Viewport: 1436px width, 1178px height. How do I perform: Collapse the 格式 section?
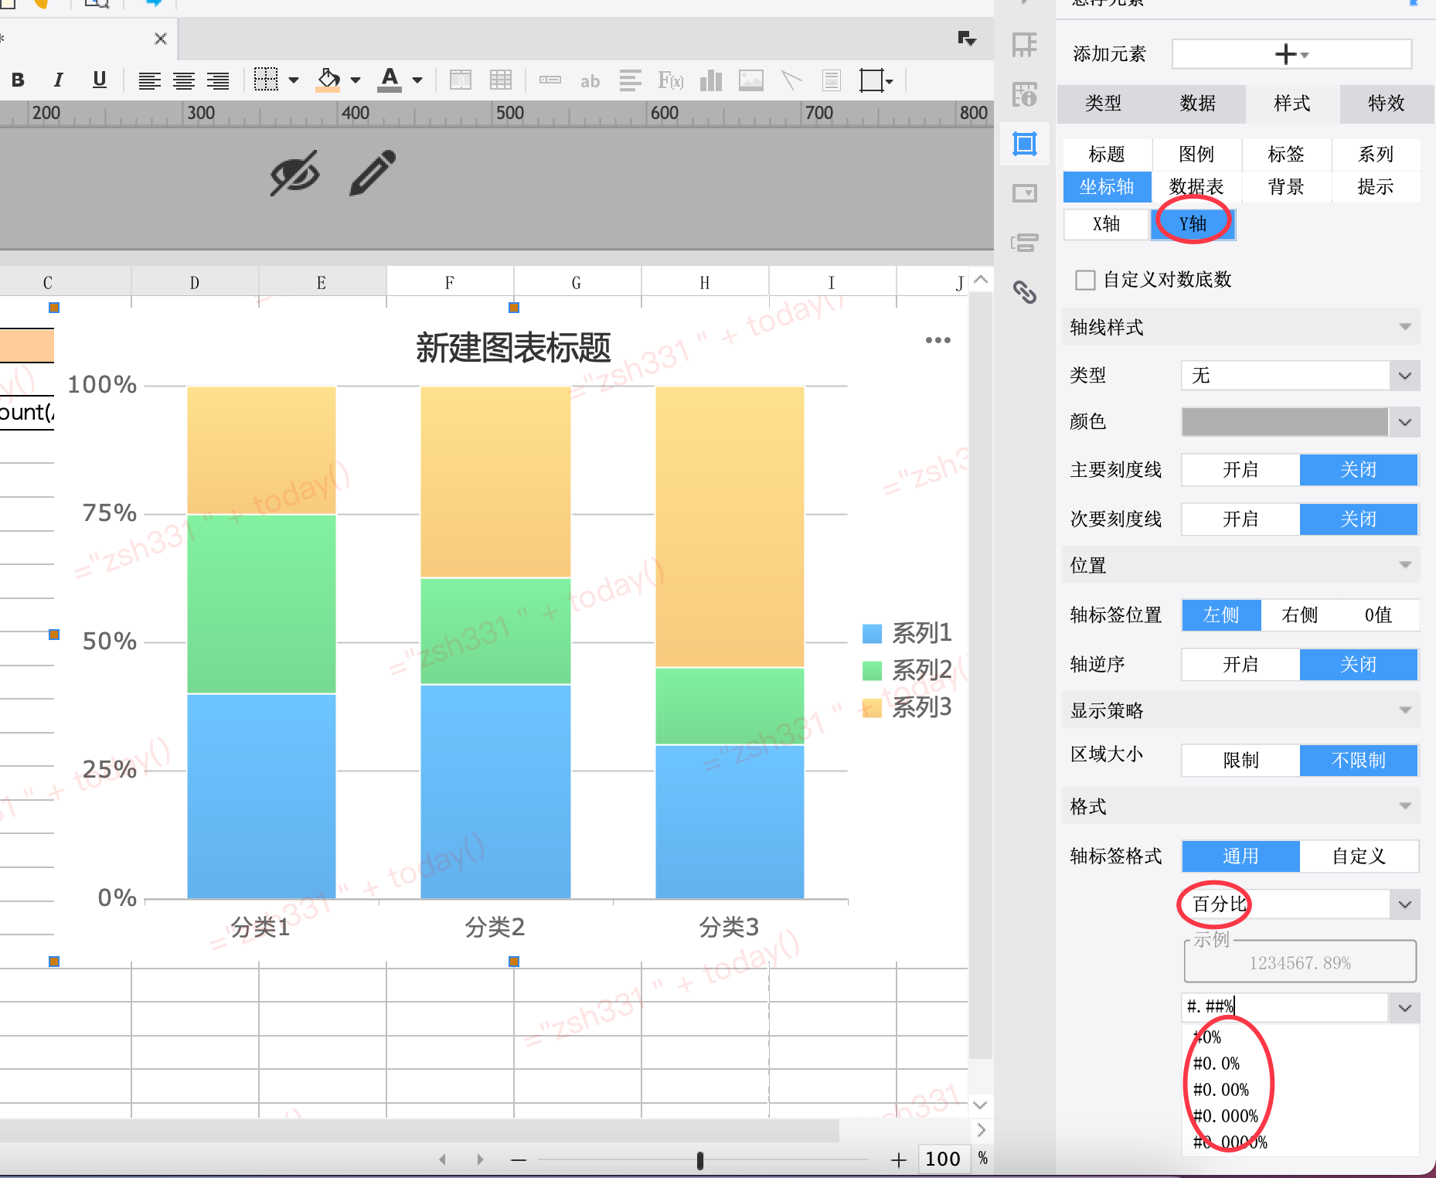[x=1405, y=807]
